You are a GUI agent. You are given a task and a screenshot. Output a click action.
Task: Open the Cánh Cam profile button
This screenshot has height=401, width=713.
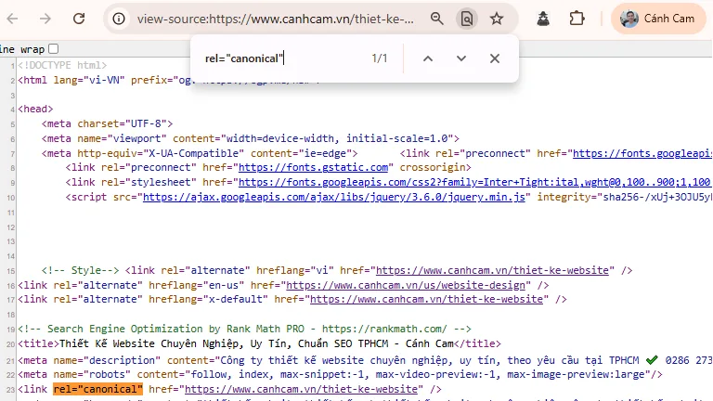tap(658, 19)
